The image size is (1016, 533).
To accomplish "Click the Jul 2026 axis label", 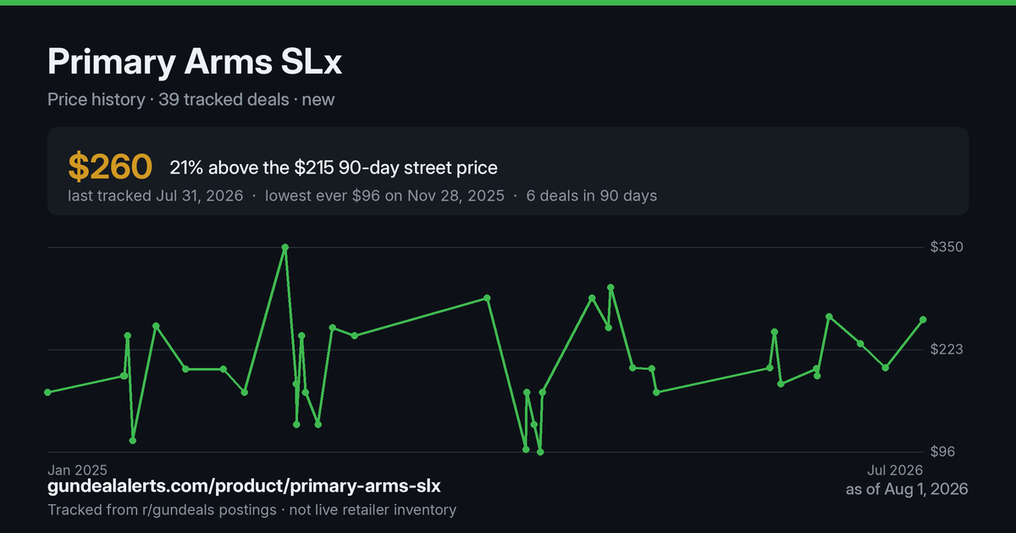I will click(x=894, y=470).
